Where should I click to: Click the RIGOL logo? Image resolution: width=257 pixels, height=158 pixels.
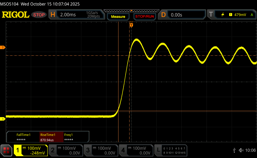[16, 15]
